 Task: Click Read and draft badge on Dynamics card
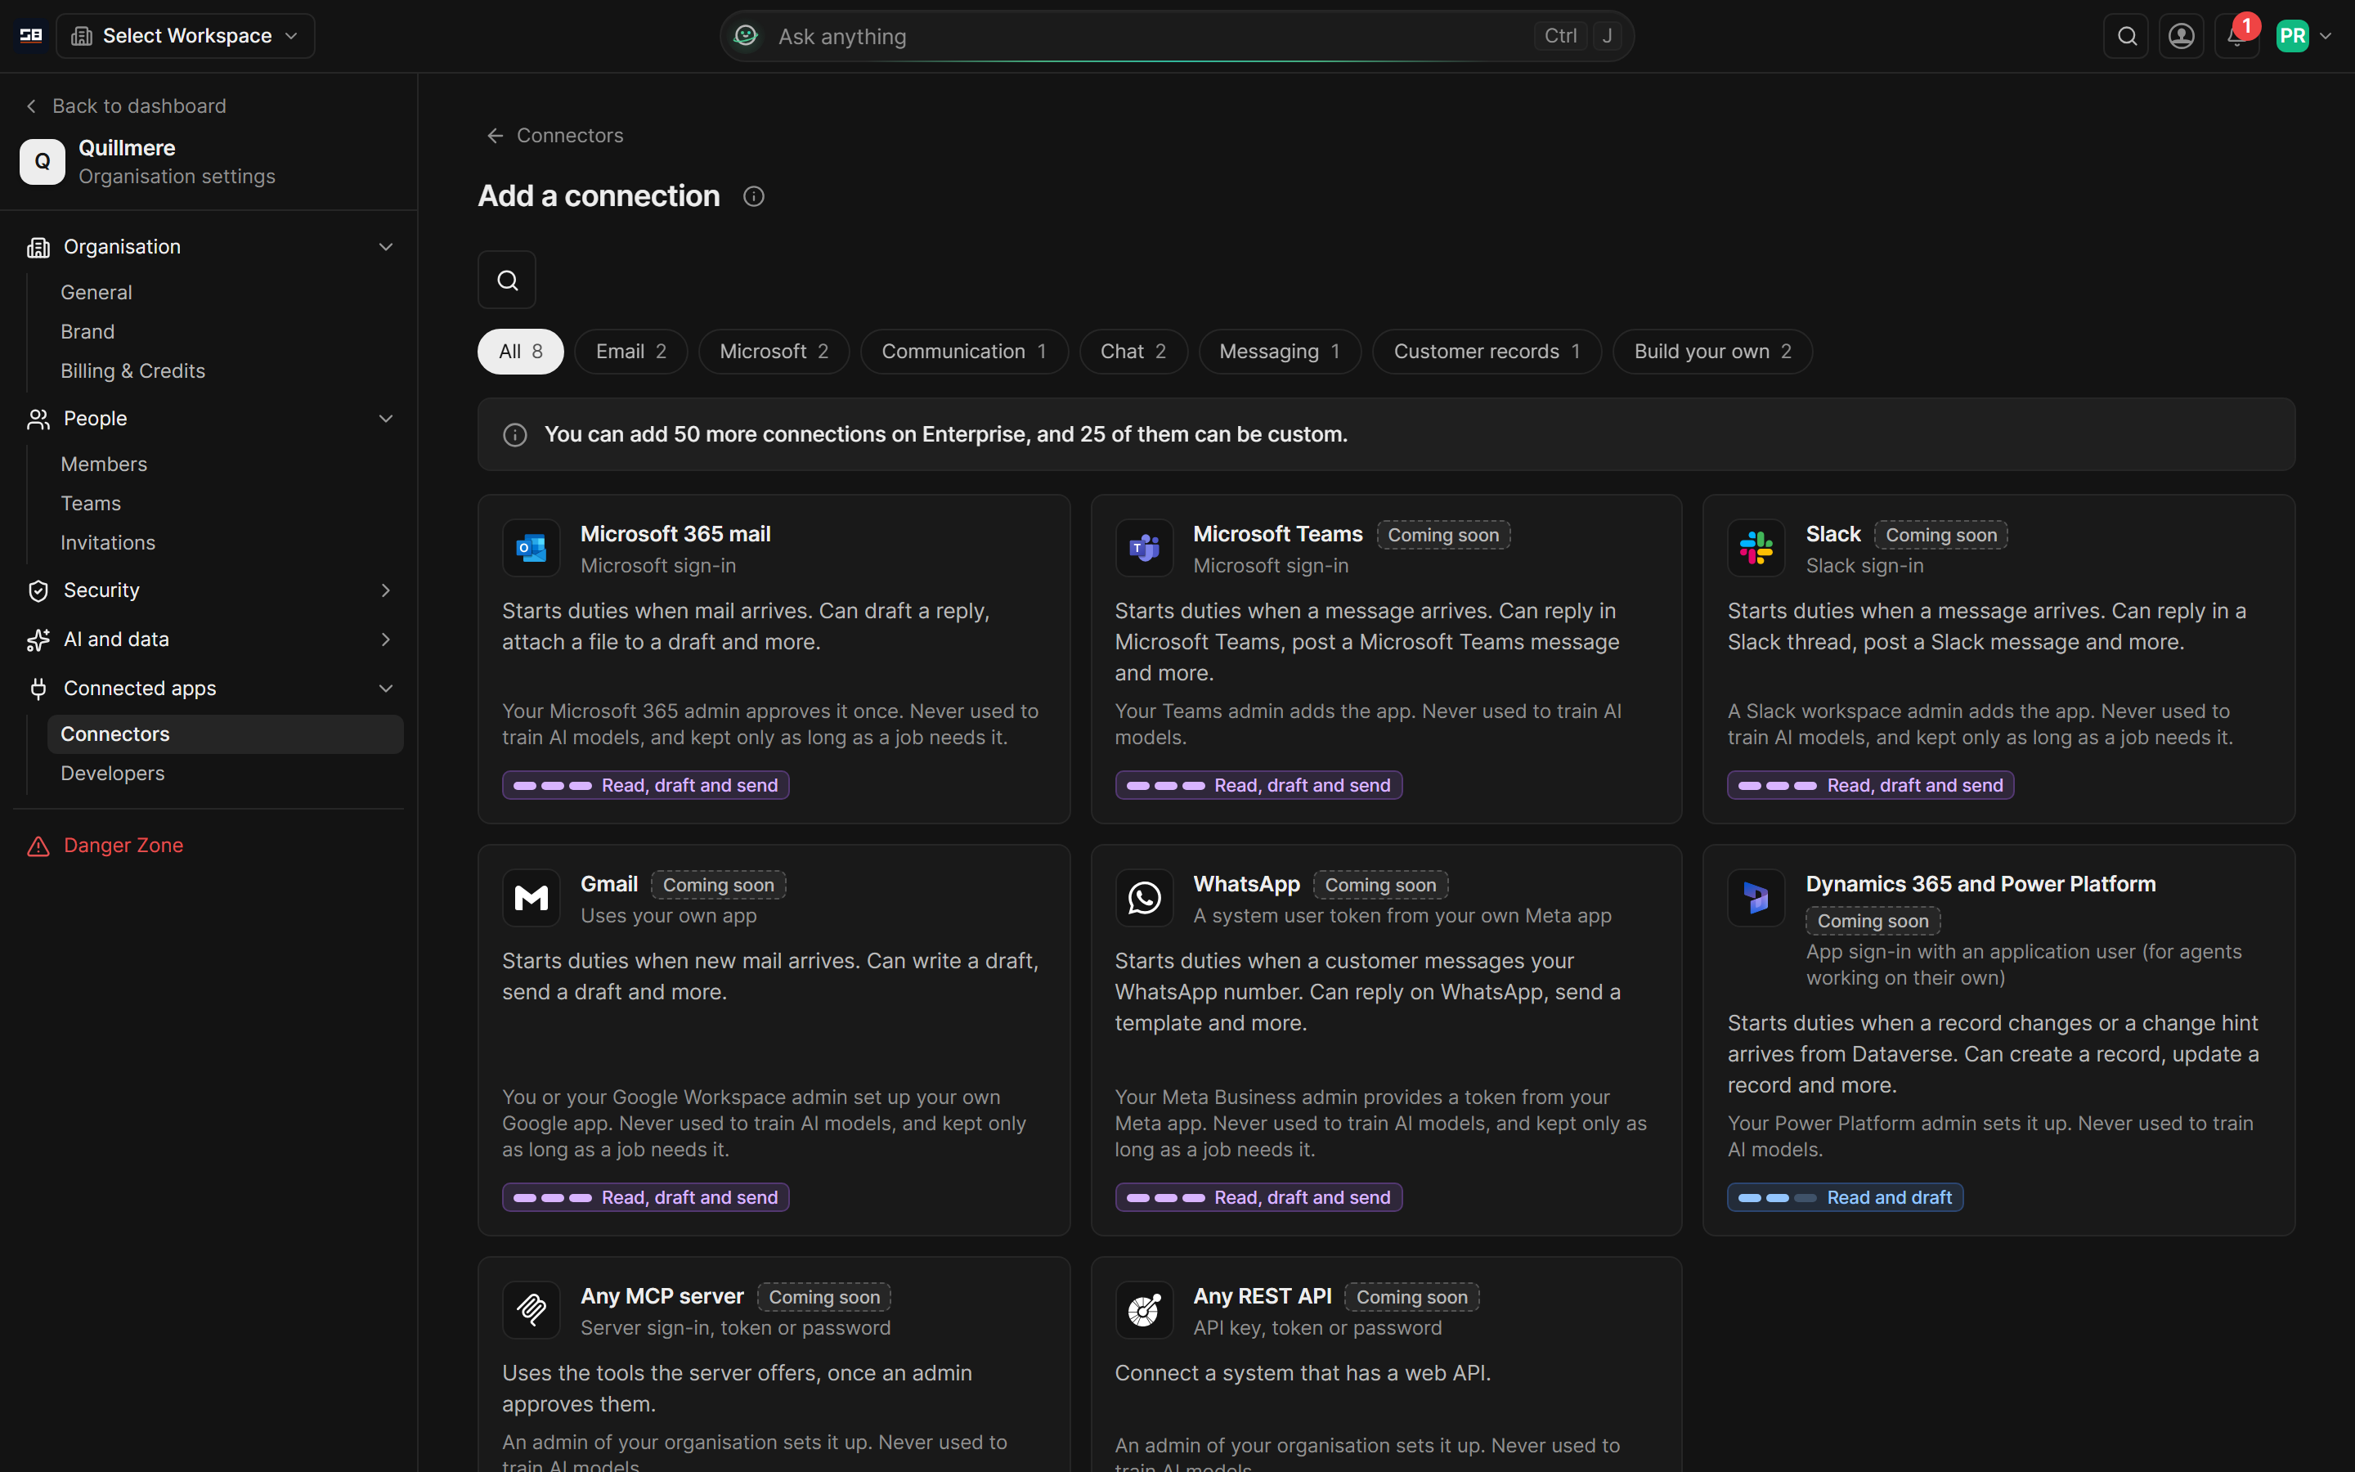tap(1845, 1197)
